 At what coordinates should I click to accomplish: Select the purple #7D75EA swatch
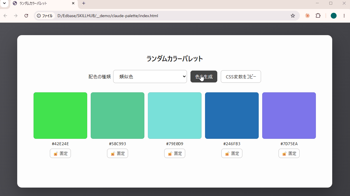pyautogui.click(x=289, y=116)
